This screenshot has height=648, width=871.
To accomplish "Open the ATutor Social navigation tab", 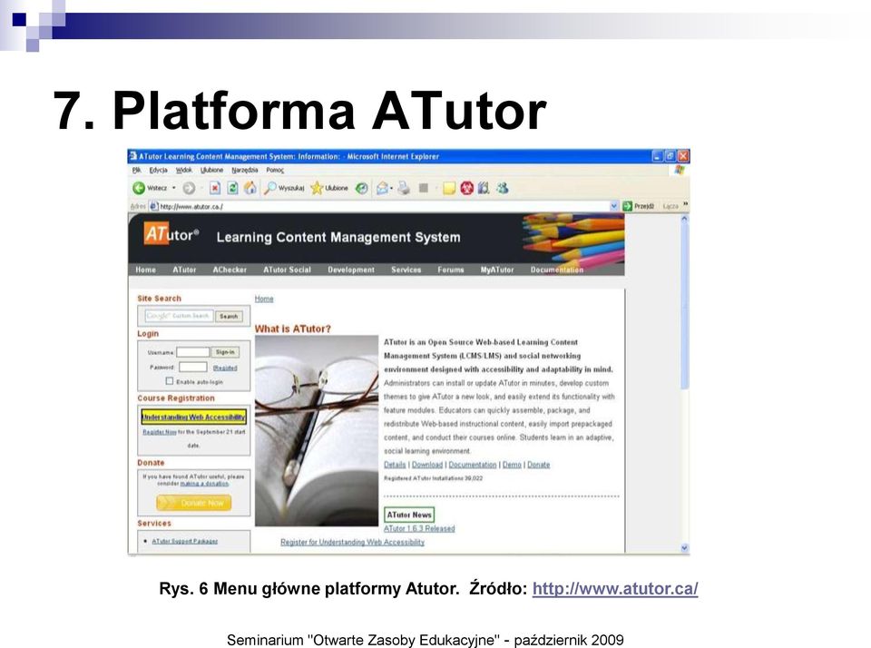I will pyautogui.click(x=287, y=270).
